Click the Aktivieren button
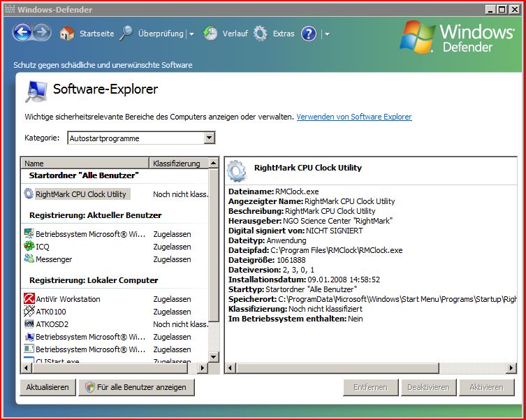The height and width of the screenshot is (420, 526). pyautogui.click(x=486, y=387)
